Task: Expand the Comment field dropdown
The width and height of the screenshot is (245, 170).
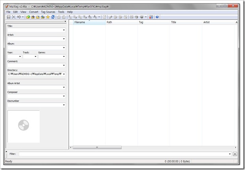Action: [64, 65]
